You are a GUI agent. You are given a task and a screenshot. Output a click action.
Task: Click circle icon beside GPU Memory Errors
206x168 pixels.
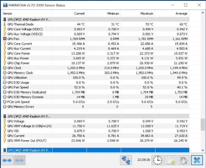[x=5, y=107]
